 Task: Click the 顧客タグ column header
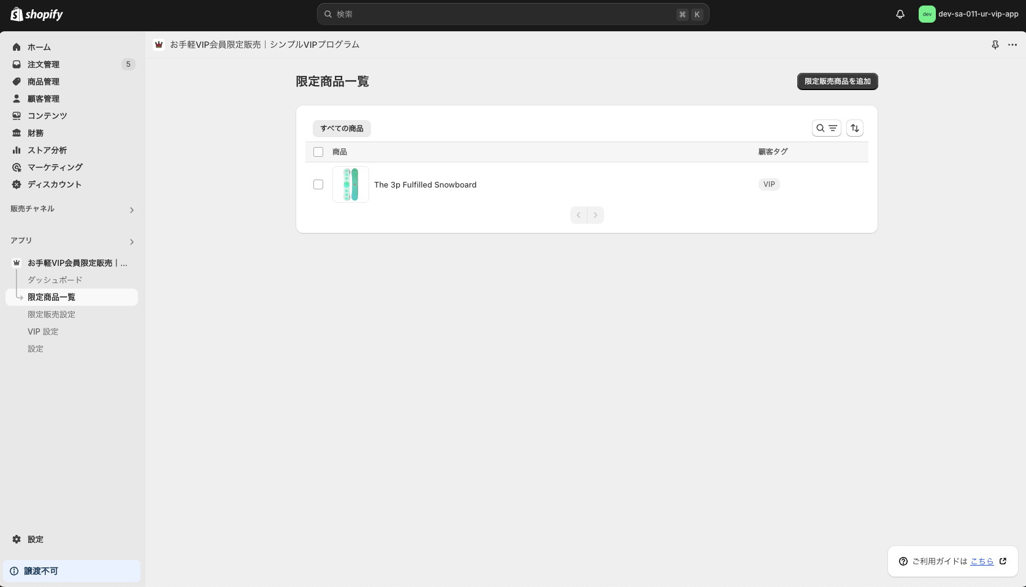click(773, 152)
